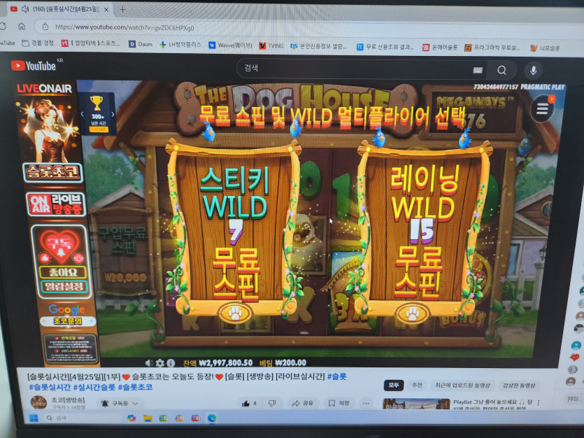Mute the game sound speaker icon
584x438 pixels.
150,362
